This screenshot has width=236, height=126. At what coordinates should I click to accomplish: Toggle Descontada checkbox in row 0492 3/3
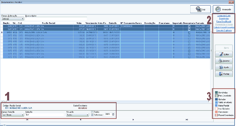[189, 33]
